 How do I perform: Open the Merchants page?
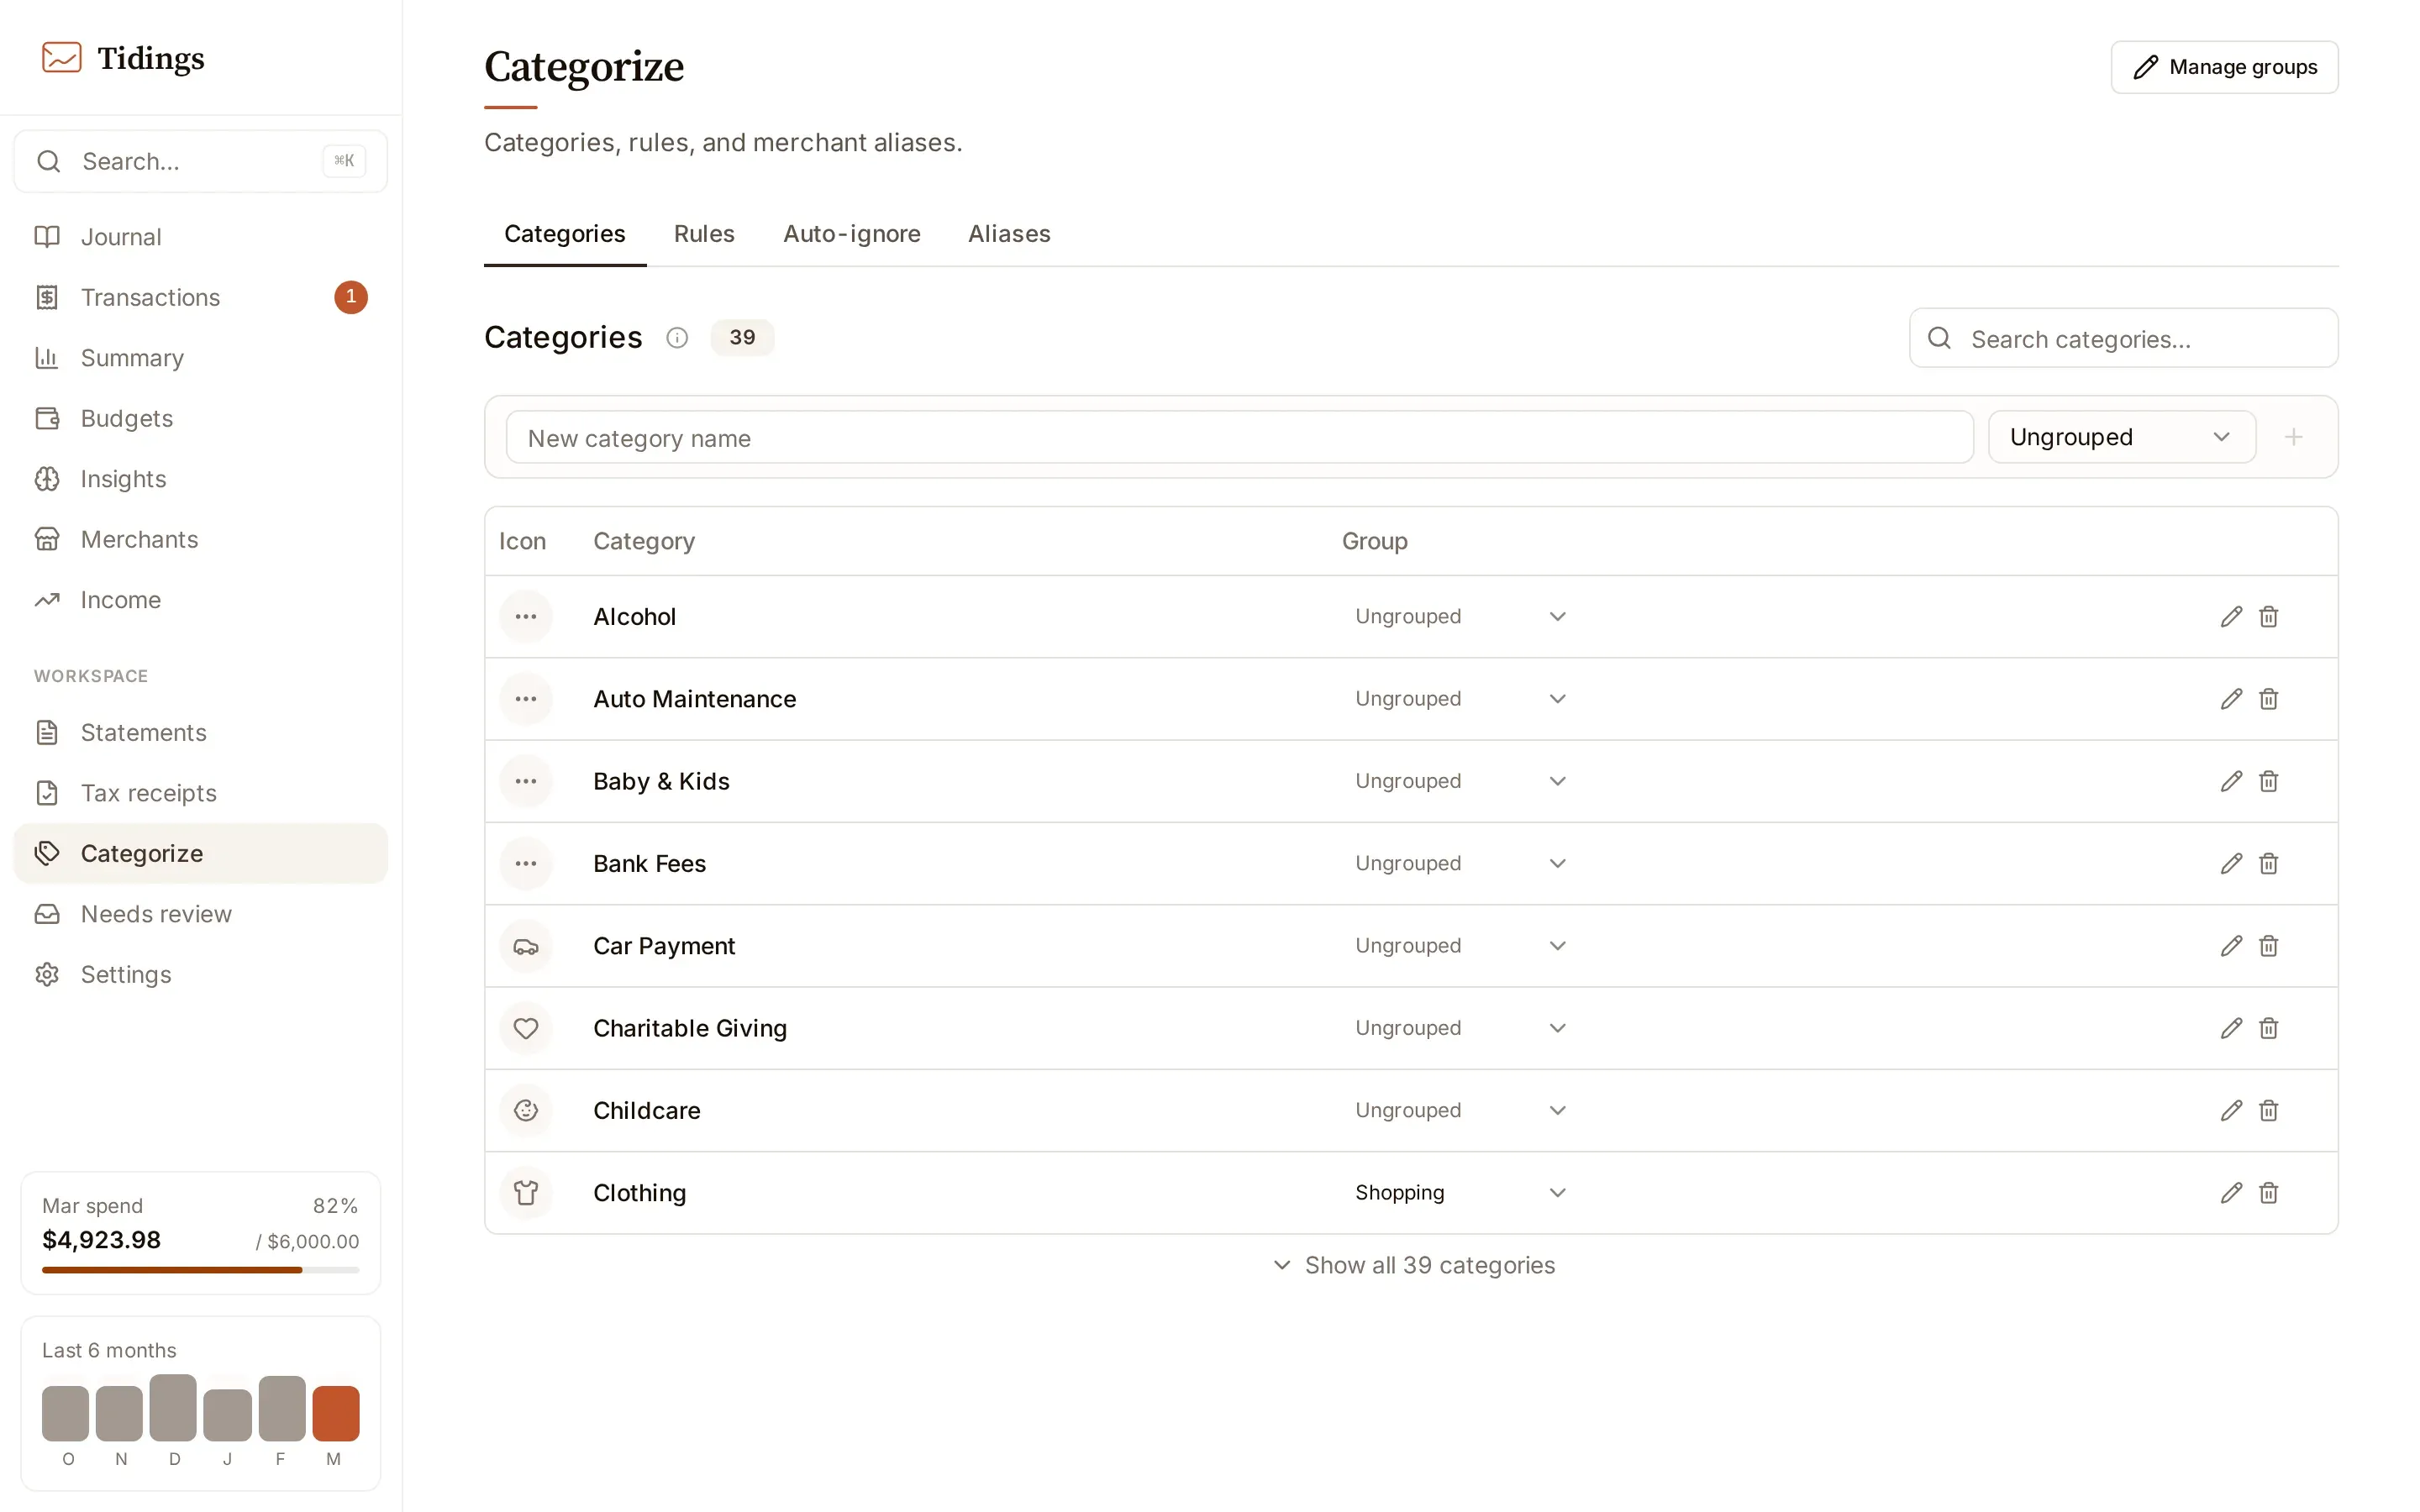coord(200,539)
